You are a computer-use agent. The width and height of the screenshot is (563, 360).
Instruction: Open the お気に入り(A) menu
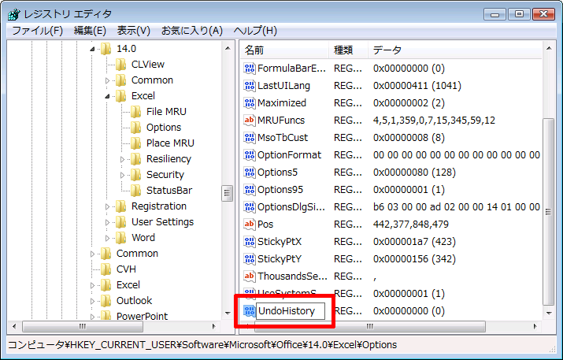[192, 31]
